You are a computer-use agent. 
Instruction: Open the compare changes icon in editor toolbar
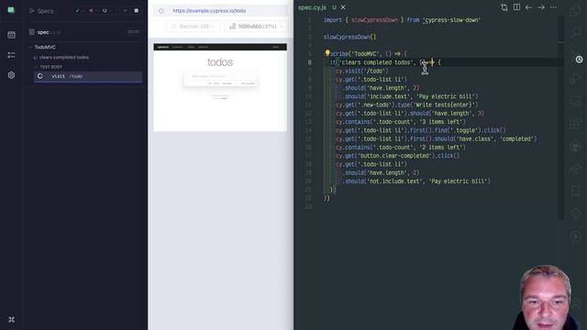click(x=504, y=7)
